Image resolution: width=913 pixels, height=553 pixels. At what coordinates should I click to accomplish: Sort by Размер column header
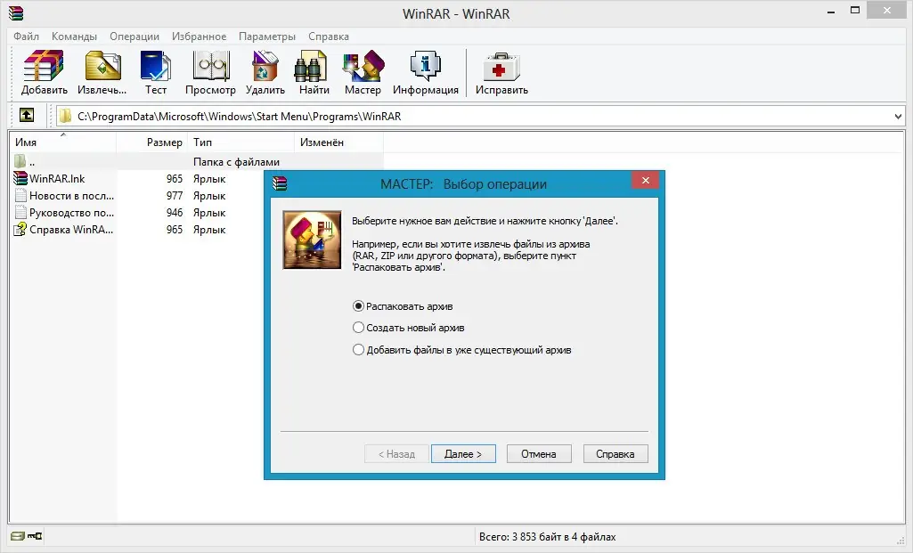153,142
